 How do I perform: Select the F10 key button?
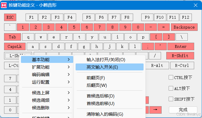160,17
